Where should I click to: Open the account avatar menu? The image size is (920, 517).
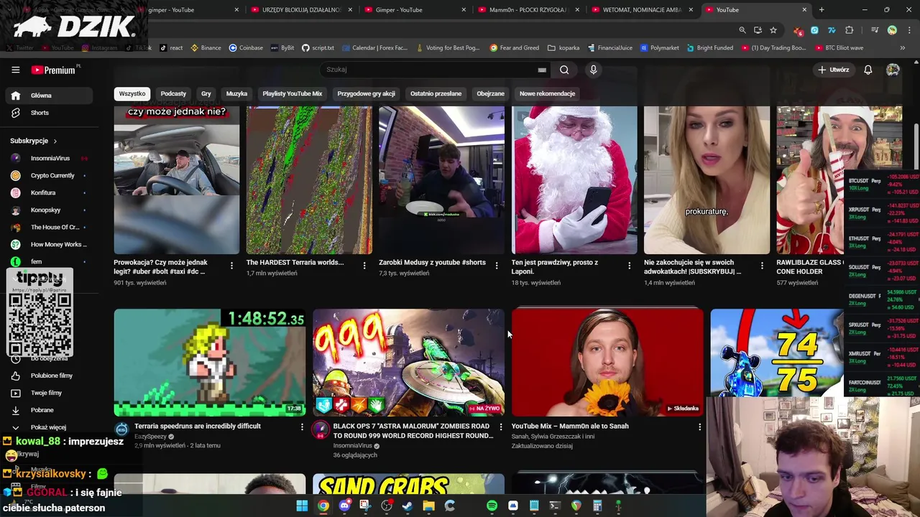[x=893, y=70]
